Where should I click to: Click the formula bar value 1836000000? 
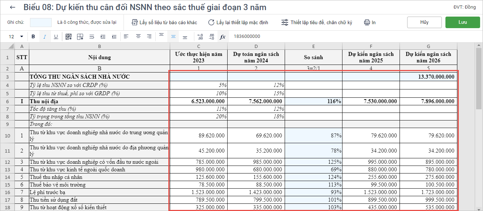(247, 36)
